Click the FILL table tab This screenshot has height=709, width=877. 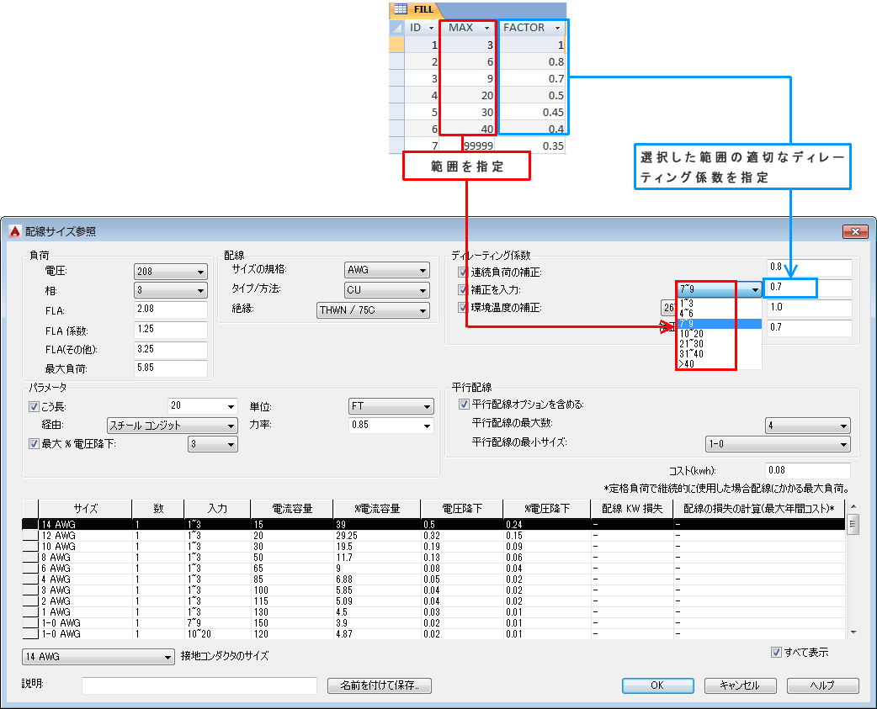point(416,9)
